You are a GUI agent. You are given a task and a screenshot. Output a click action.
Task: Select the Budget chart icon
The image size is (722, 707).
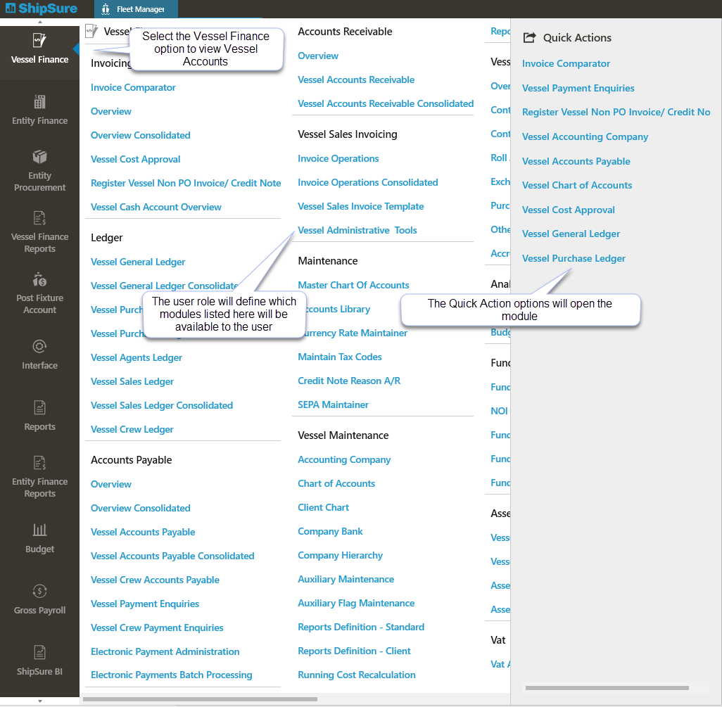(x=39, y=530)
